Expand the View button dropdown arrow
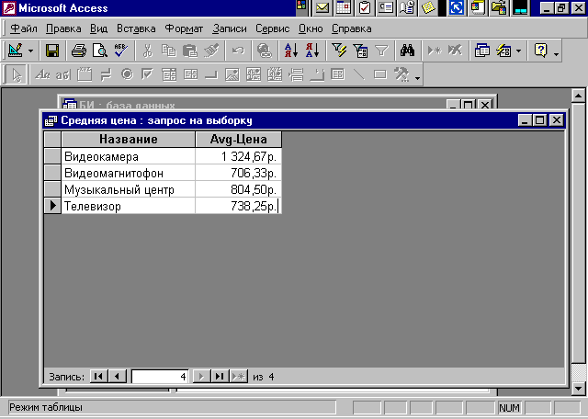Viewport: 588px width, 419px height. [x=31, y=51]
